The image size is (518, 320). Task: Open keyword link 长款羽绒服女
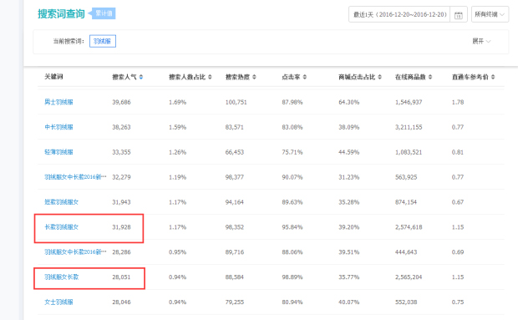[62, 227]
